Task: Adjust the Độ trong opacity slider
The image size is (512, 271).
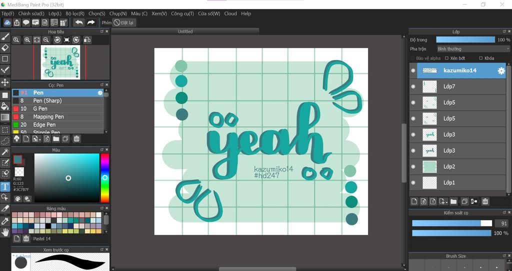Action: tap(465, 39)
